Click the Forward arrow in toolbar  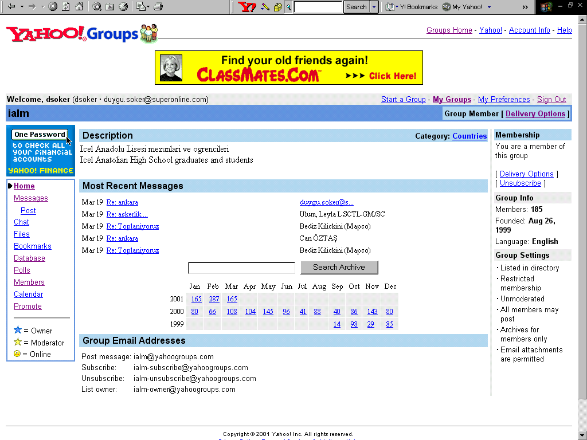pyautogui.click(x=32, y=6)
